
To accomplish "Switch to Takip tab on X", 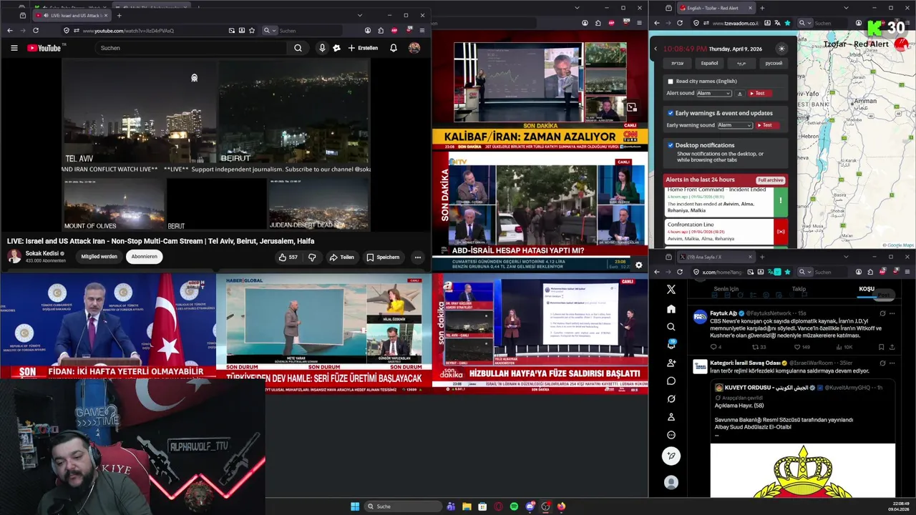I will 799,289.
